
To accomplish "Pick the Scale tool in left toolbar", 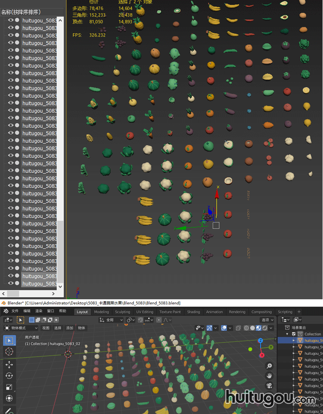I will pos(9,387).
